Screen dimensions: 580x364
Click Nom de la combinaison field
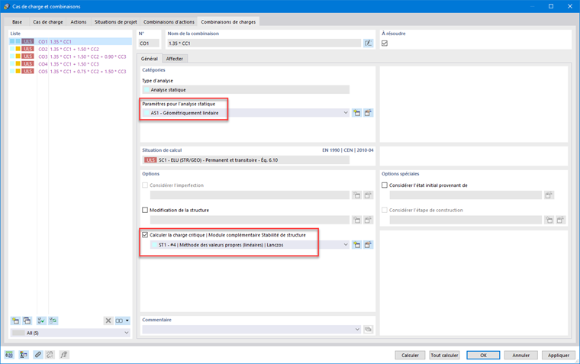coord(264,43)
